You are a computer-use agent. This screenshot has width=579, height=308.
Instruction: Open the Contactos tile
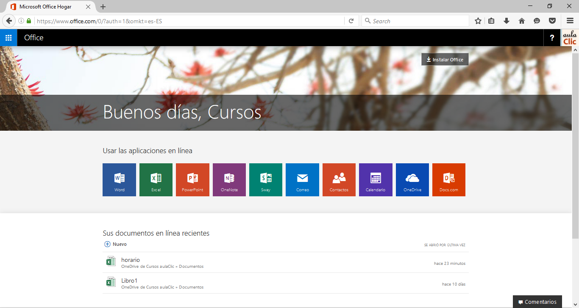click(x=339, y=180)
